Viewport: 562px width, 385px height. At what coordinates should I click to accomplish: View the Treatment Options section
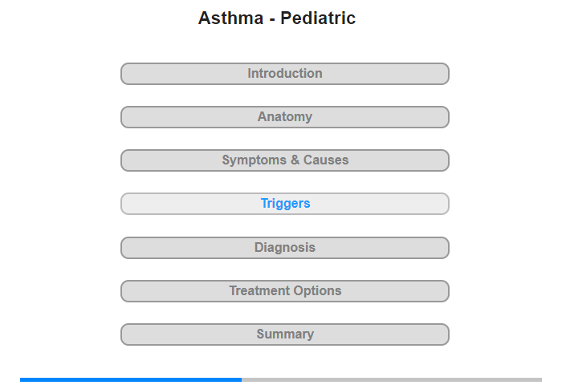[285, 291]
